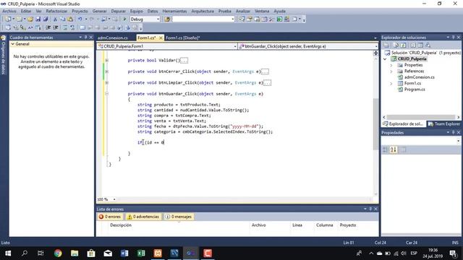Open Google Chrome from taskbar
The width and height of the screenshot is (463, 260).
[58, 253]
